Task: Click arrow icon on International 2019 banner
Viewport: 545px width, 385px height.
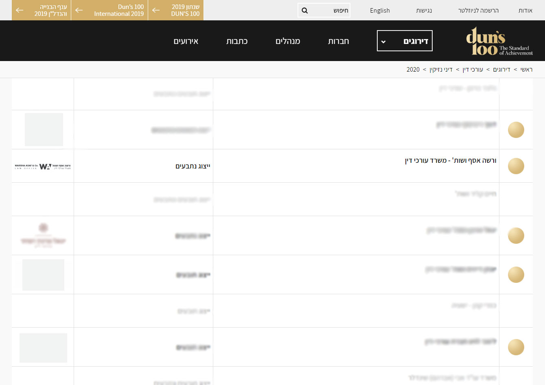Action: click(79, 10)
